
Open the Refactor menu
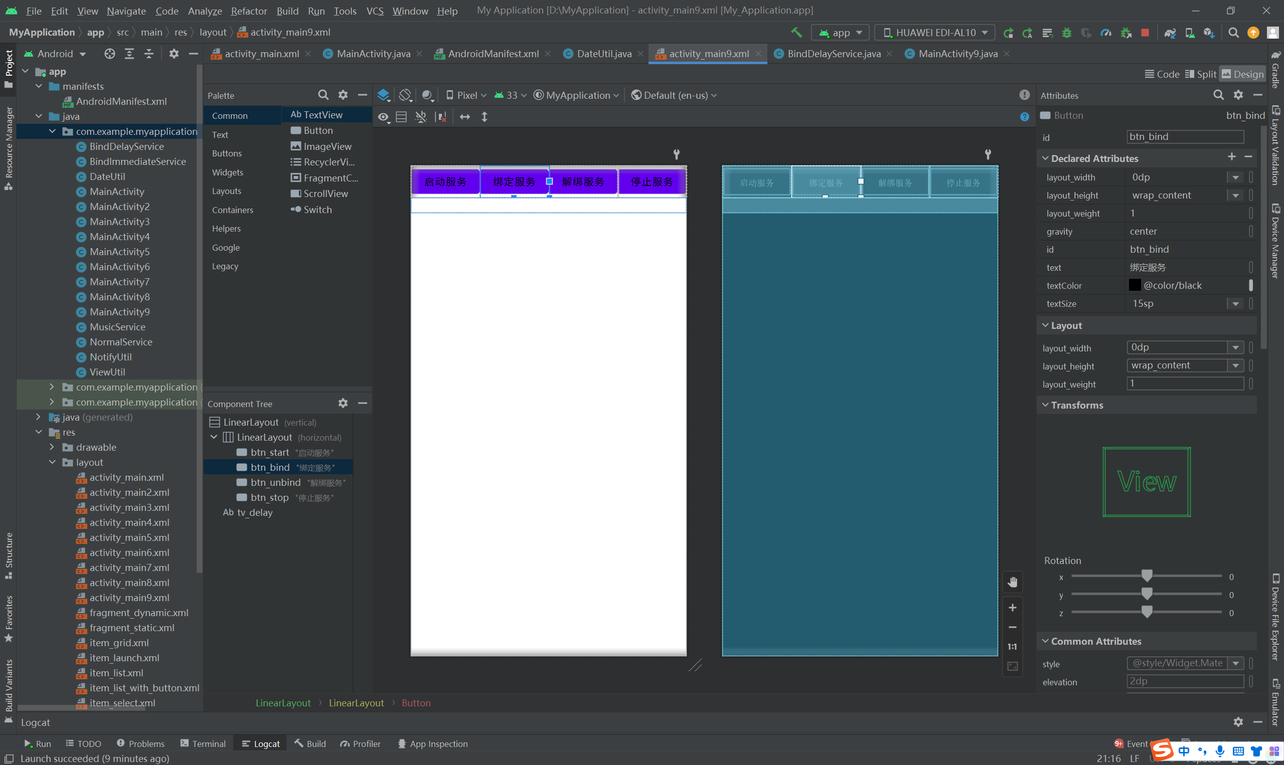coord(249,11)
